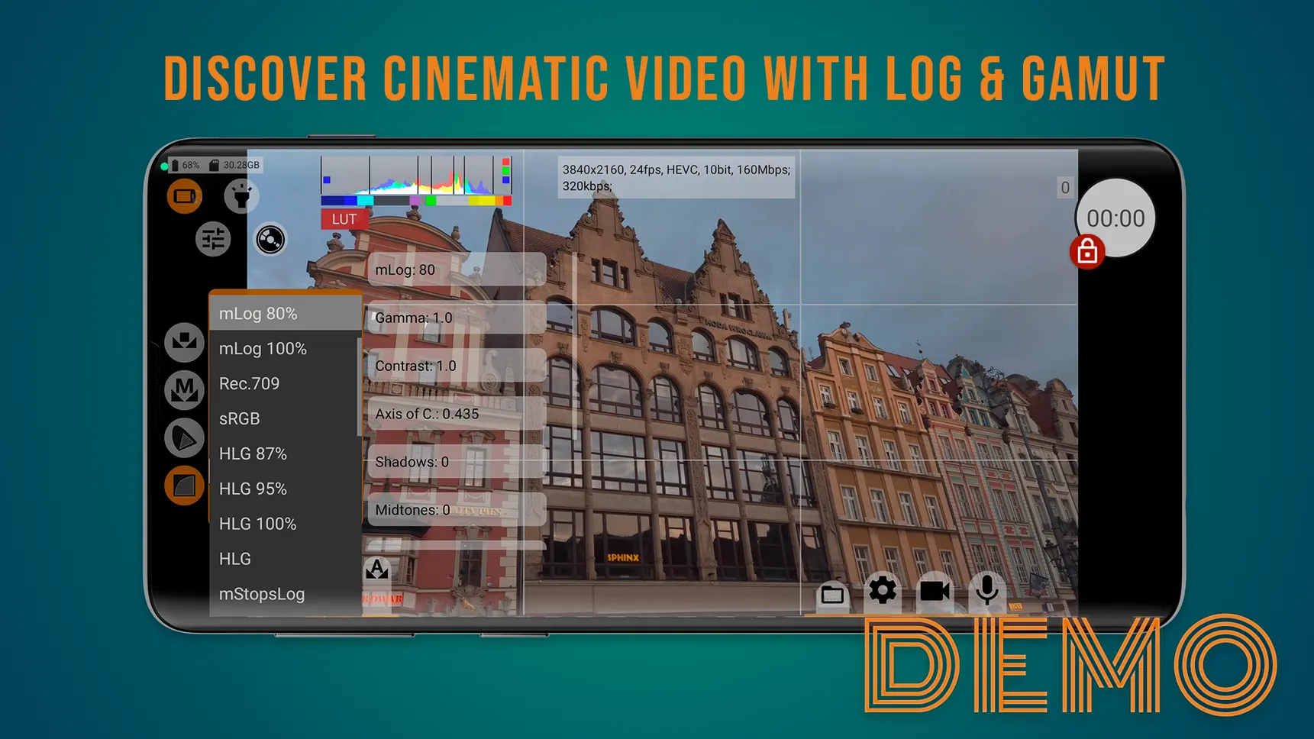Toggle the red lock icon

pos(1087,252)
